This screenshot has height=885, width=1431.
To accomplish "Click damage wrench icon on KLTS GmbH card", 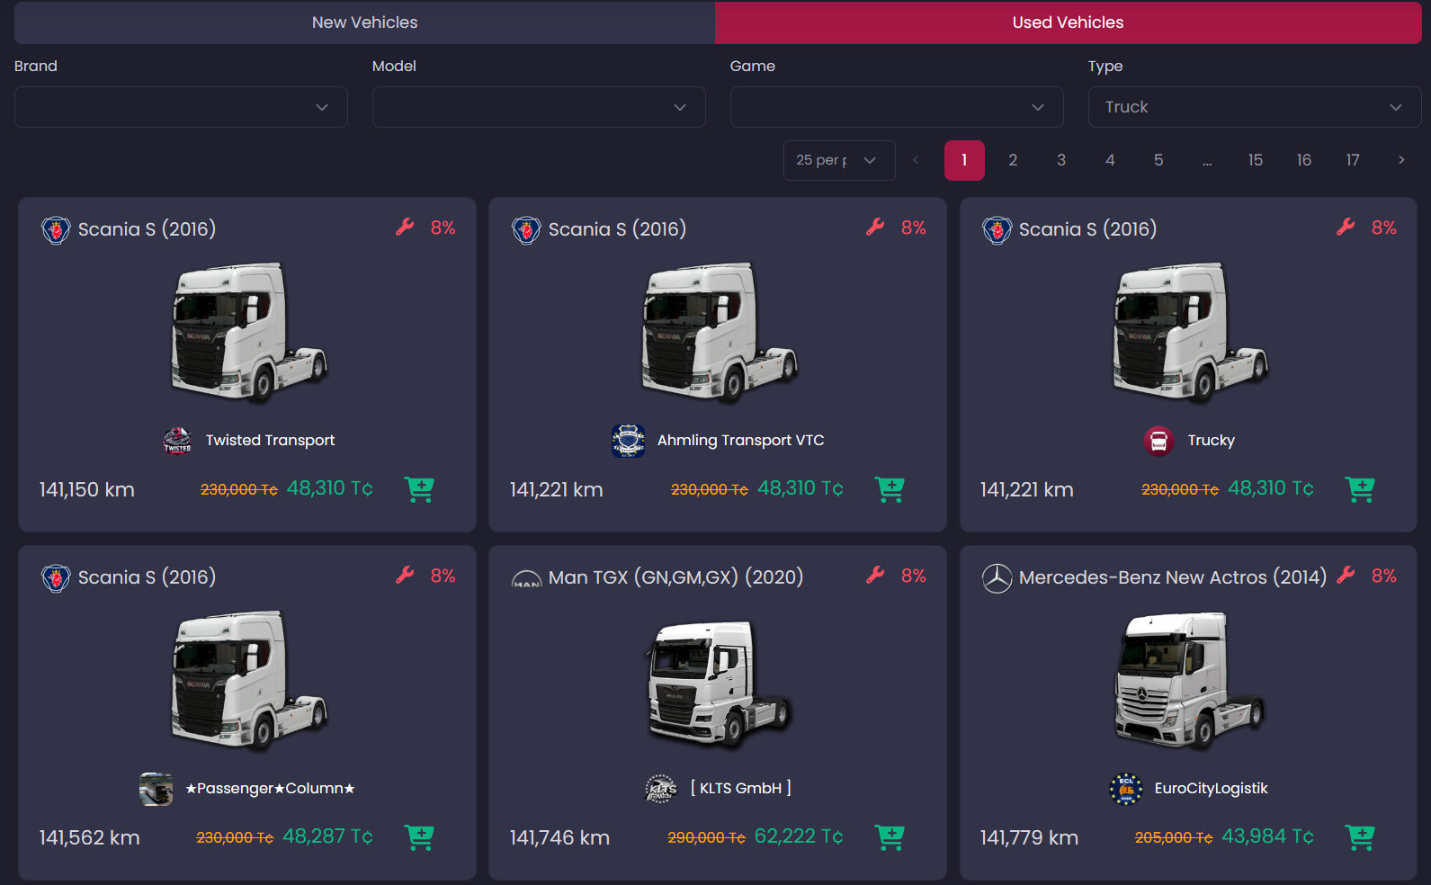I will (x=876, y=576).
